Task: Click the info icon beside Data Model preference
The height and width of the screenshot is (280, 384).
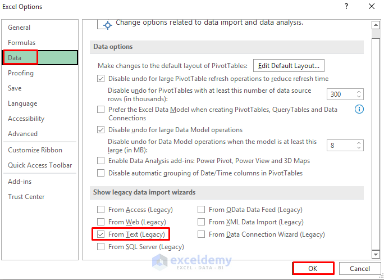Action: click(359, 109)
